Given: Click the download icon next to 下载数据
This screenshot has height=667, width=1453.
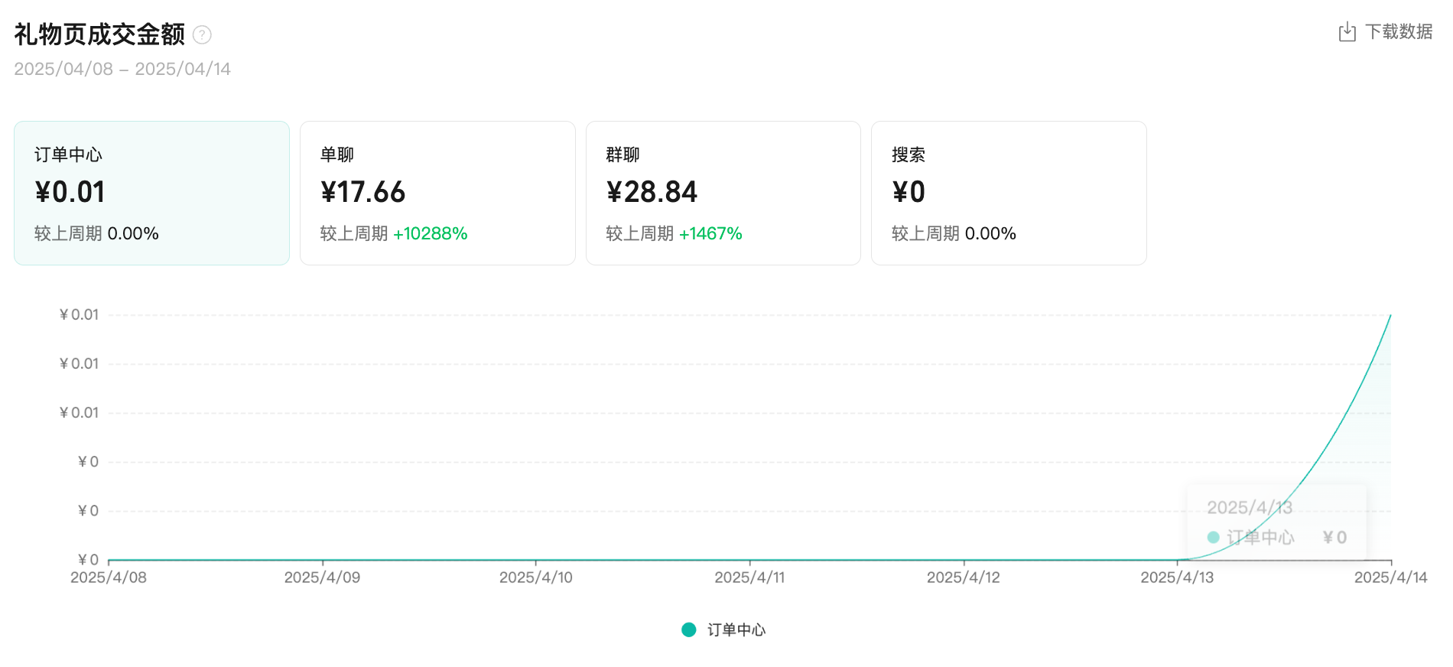Looking at the screenshot, I should (1347, 32).
